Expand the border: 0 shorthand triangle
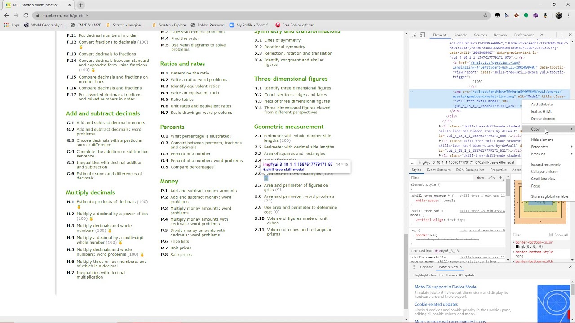Viewport: 575px width, 323px height. (x=431, y=235)
